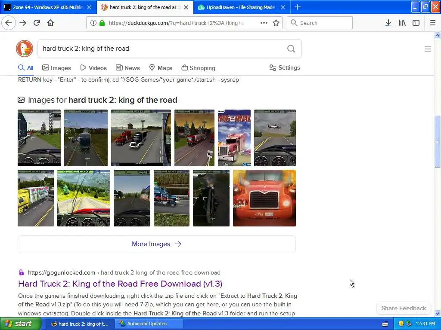Open the red and black trucks thumbnail

pos(141,138)
